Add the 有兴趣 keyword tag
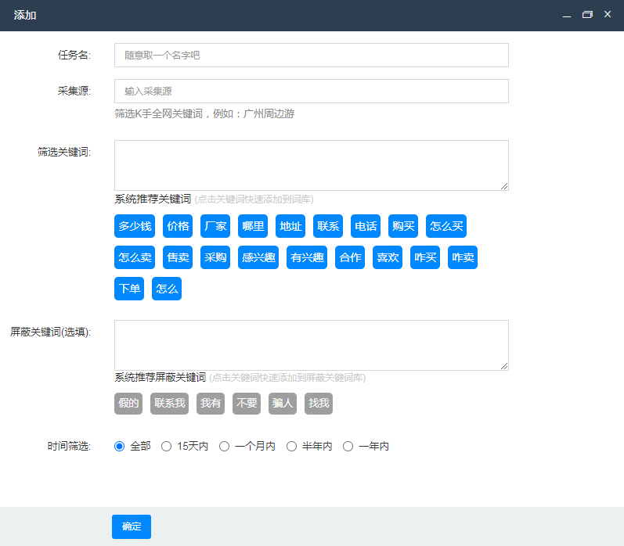 point(307,257)
